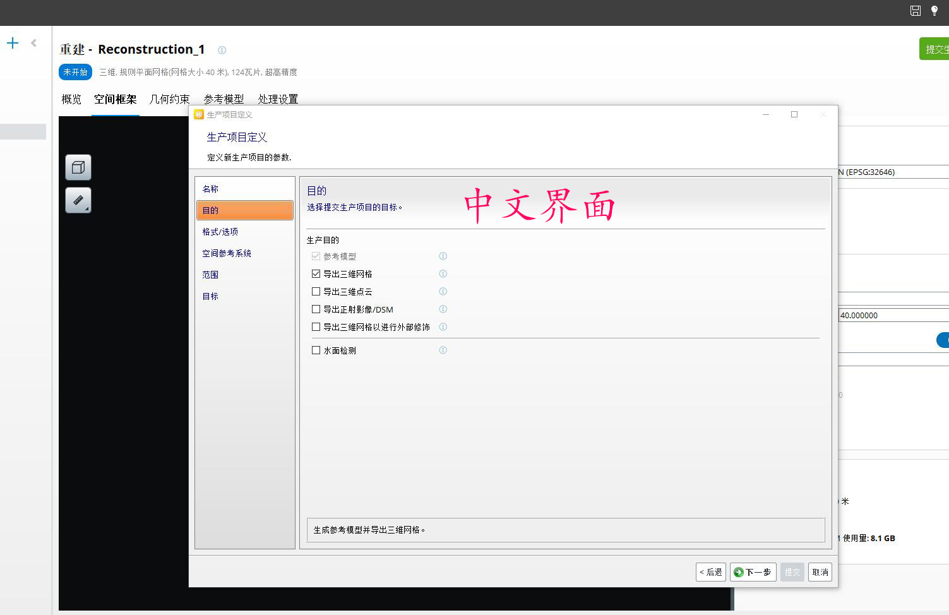This screenshot has width=949, height=615.
Task: Select 格式/选项 step in wizard list
Action: point(245,232)
